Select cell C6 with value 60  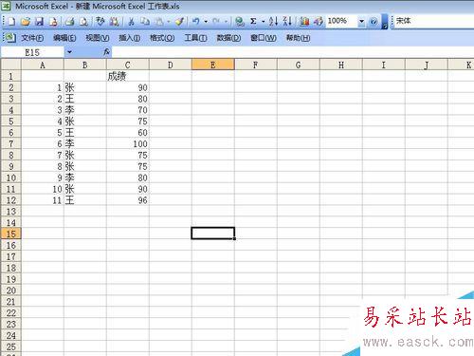(128, 133)
